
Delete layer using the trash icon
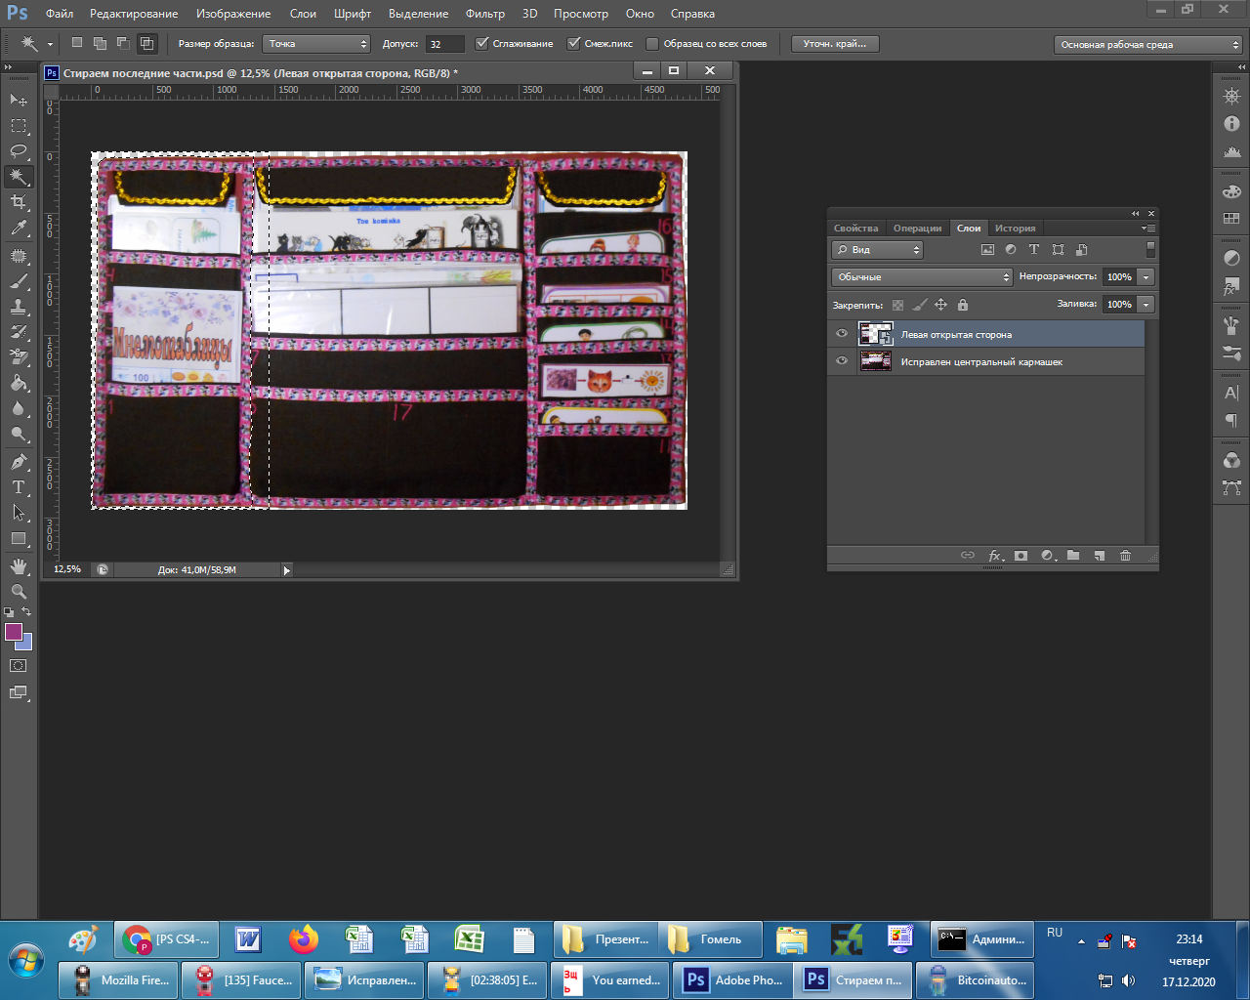[x=1125, y=556]
